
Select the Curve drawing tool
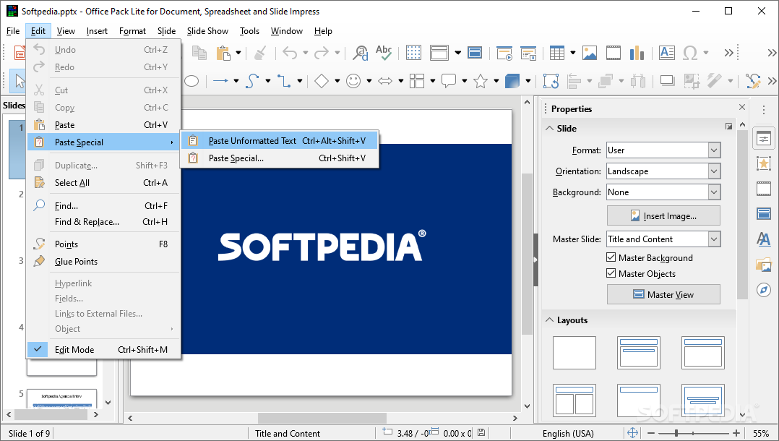252,80
